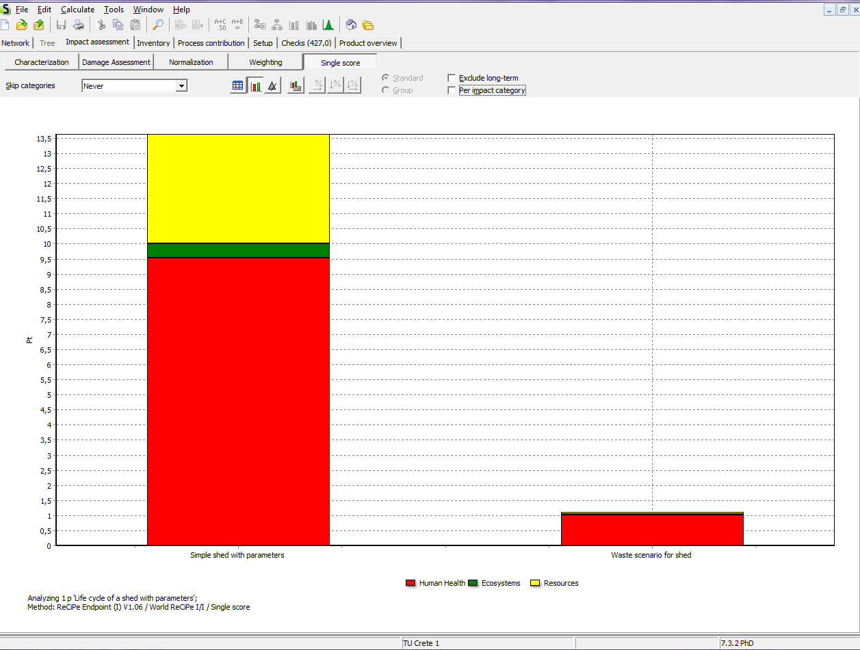Click the yellow Resources legend swatch

pos(535,583)
